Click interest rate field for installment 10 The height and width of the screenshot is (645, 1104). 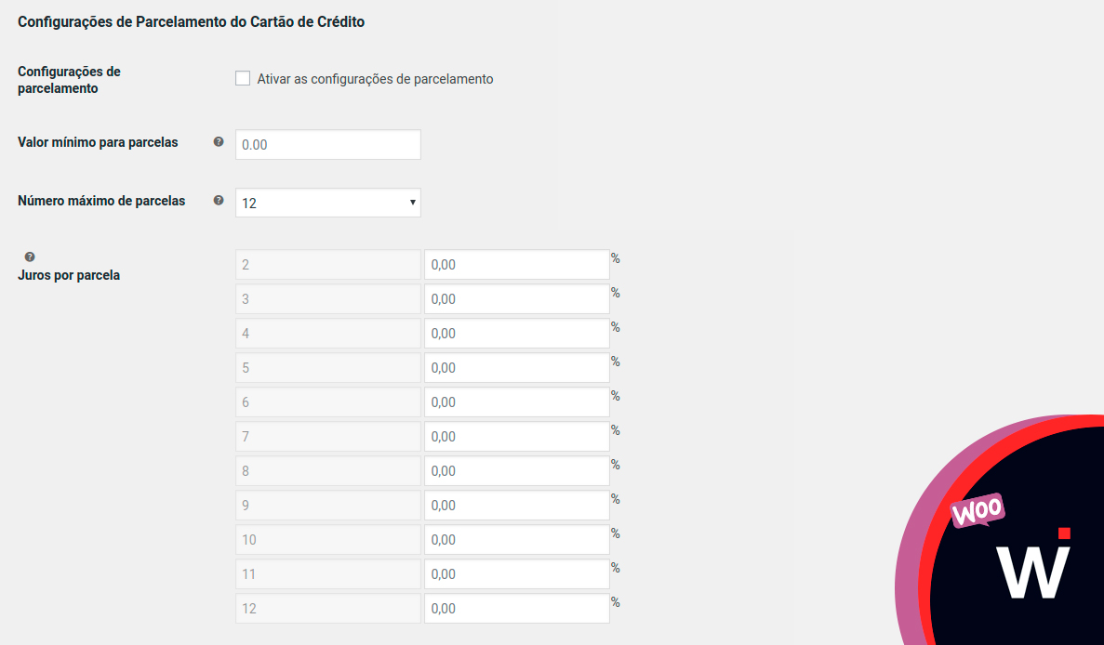click(x=517, y=540)
